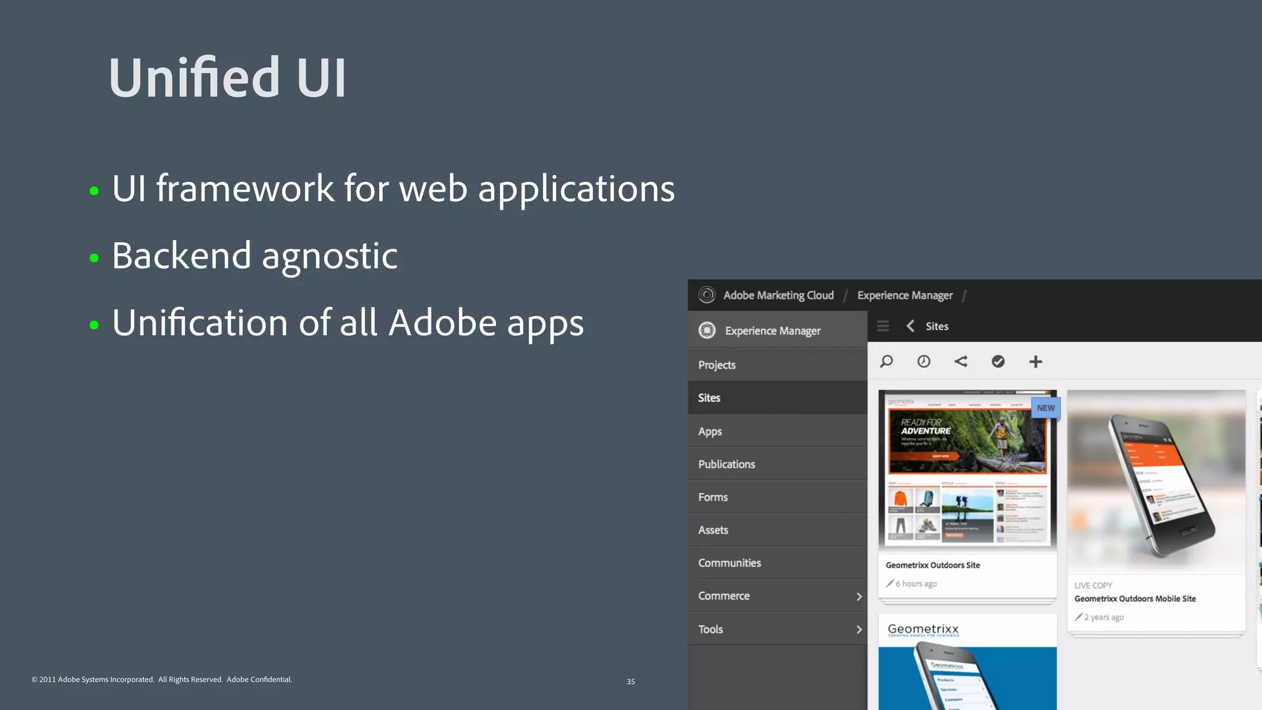This screenshot has height=710, width=1262.
Task: Open Apps in the side rail
Action: 778,431
